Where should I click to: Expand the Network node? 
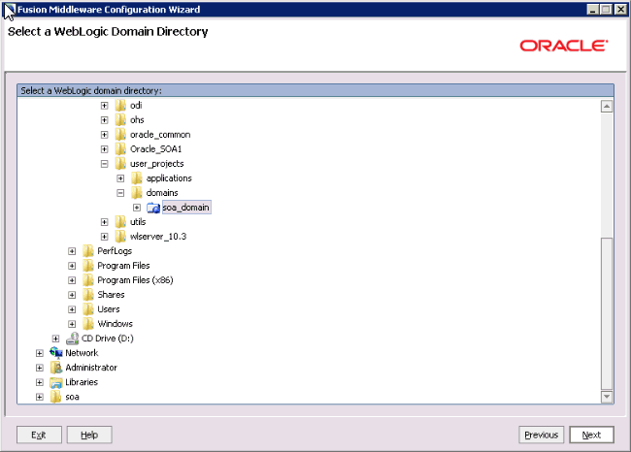(40, 353)
